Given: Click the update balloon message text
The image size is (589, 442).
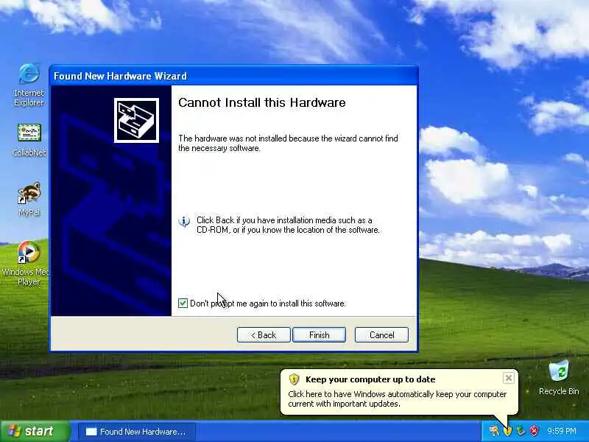Looking at the screenshot, I should (397, 399).
